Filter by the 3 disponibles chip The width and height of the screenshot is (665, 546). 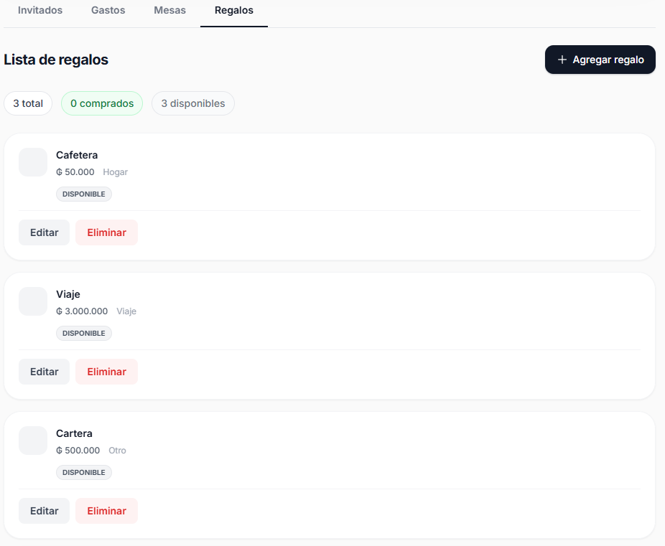pos(192,103)
